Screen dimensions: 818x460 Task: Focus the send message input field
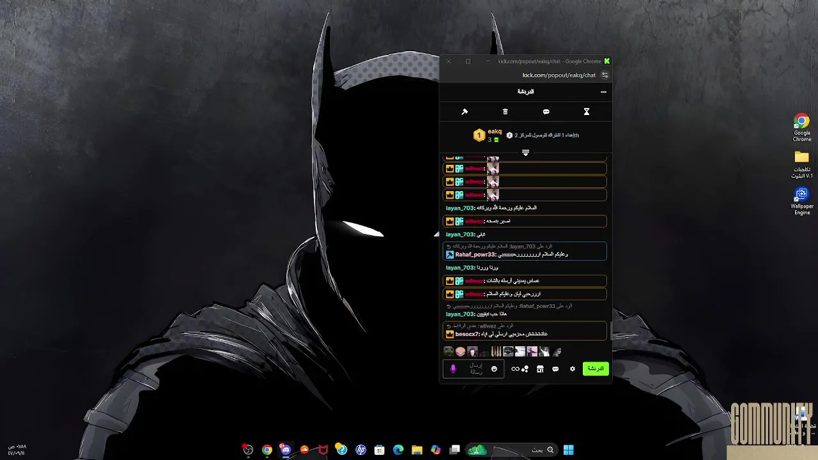[x=474, y=369]
